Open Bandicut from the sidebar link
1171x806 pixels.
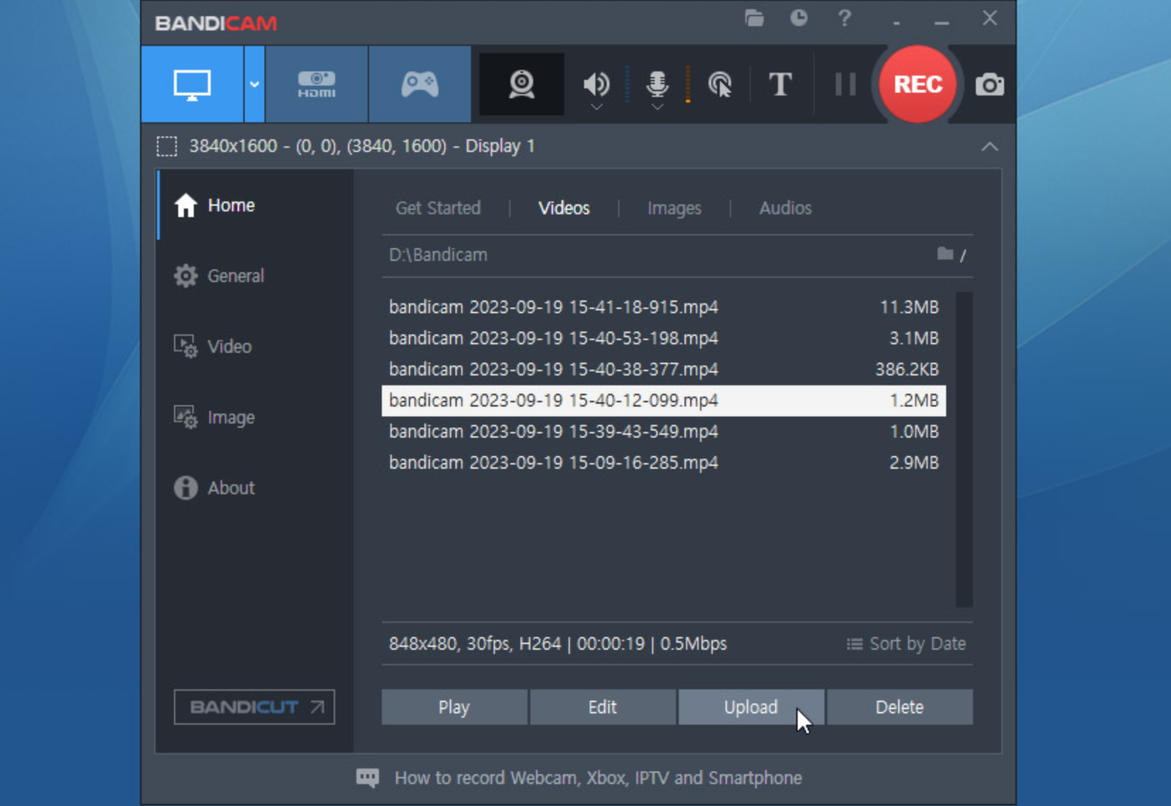click(253, 707)
